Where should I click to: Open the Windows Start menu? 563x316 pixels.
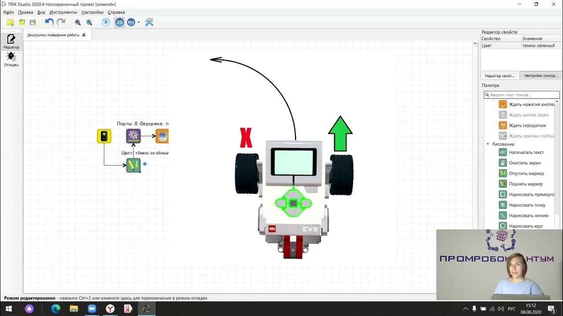[x=8, y=309]
